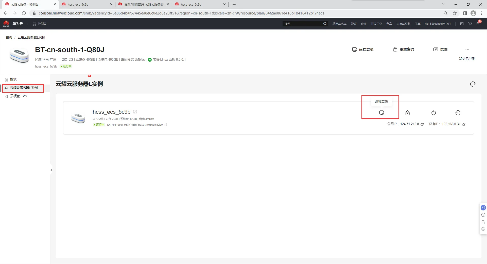
Task: Click the browser address bar URL
Action: click(x=181, y=13)
